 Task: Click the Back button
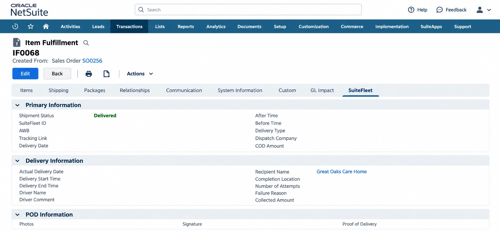[57, 74]
